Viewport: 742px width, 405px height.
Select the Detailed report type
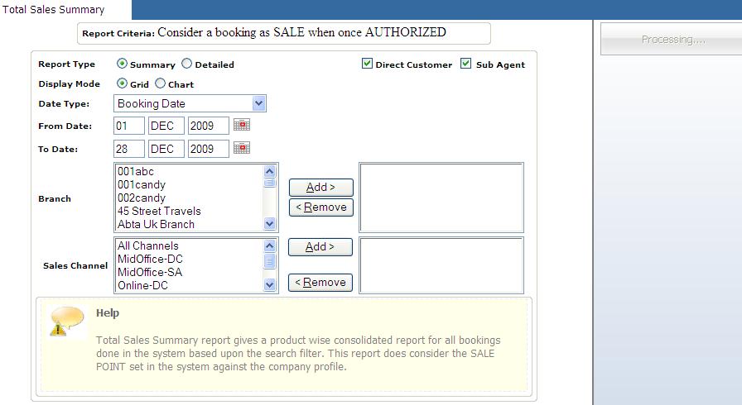point(186,64)
